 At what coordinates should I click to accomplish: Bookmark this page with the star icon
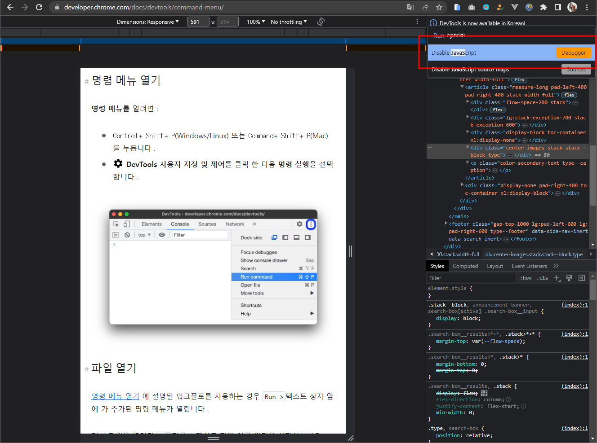click(439, 7)
